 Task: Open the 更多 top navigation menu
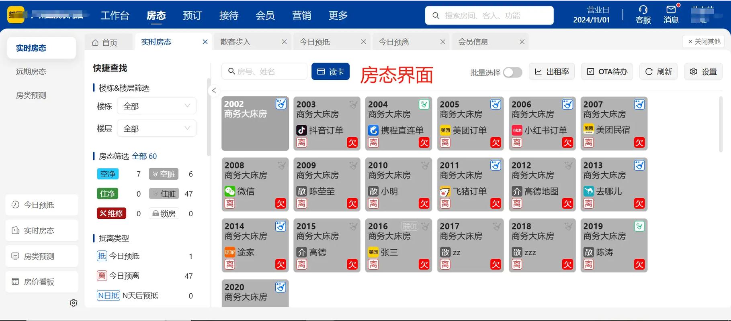click(338, 15)
